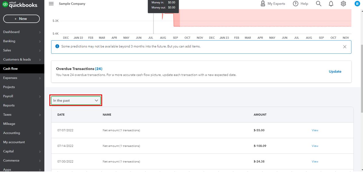This screenshot has width=363, height=172.
Task: Click the overdue count (24)
Action: 99,69
